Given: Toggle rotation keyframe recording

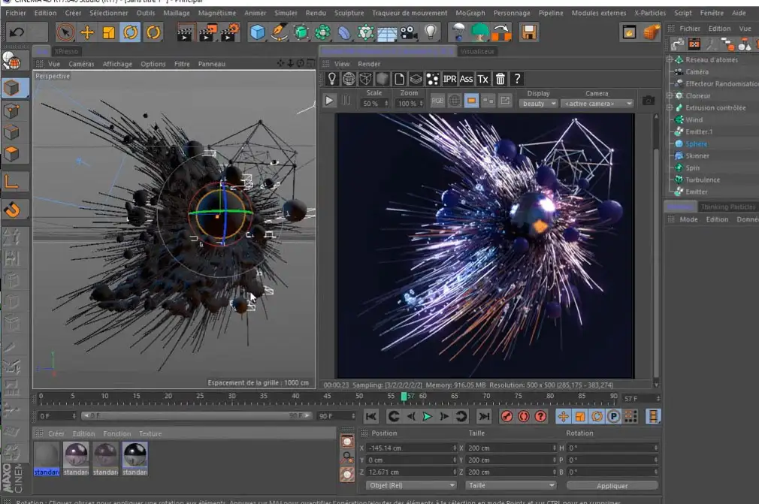Looking at the screenshot, I should [x=597, y=416].
